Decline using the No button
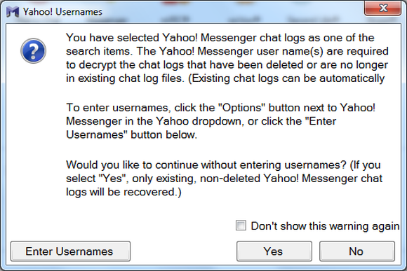This screenshot has height=271, width=407. click(357, 251)
